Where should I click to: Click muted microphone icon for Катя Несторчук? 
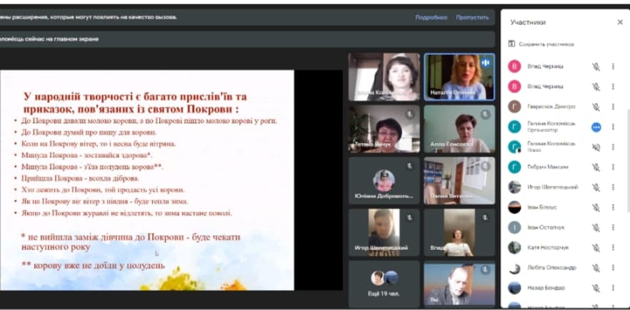596,247
